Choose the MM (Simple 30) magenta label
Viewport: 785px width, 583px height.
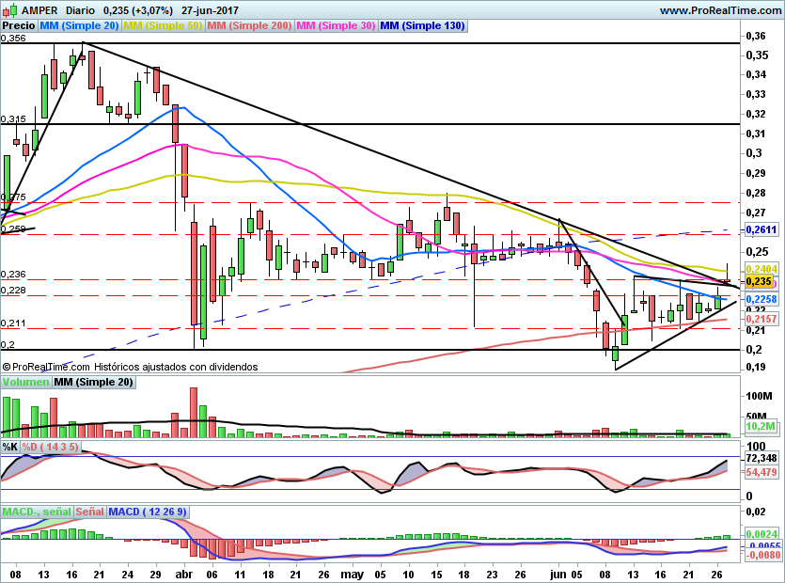(x=336, y=26)
